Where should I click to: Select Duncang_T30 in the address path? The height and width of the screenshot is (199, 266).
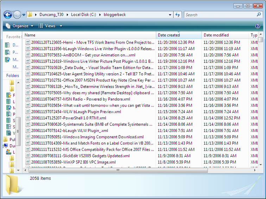[51, 14]
